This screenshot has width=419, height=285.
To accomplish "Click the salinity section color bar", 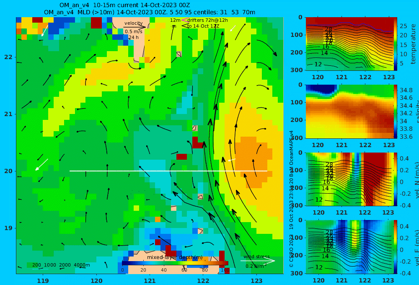I will [x=395, y=111].
